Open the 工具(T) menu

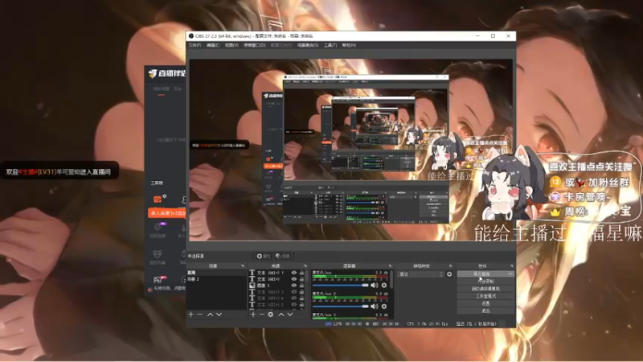pyautogui.click(x=330, y=45)
